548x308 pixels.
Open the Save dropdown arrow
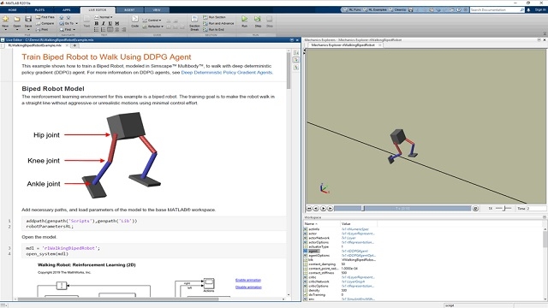[28, 30]
